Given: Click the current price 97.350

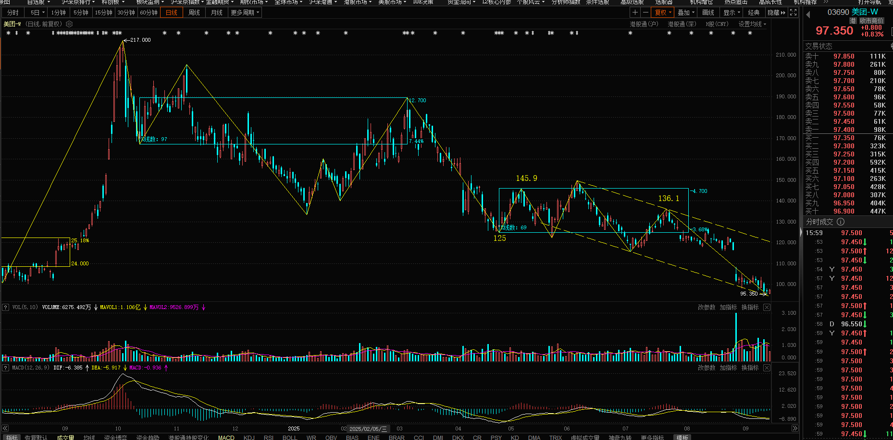Looking at the screenshot, I should click(834, 31).
